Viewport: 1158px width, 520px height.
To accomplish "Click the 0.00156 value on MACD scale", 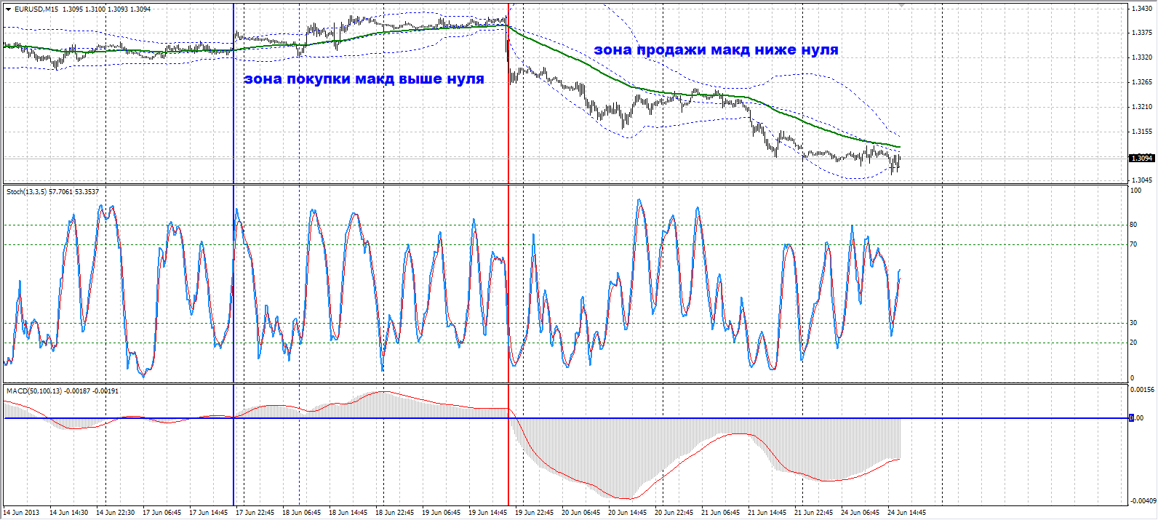I will click(1143, 389).
